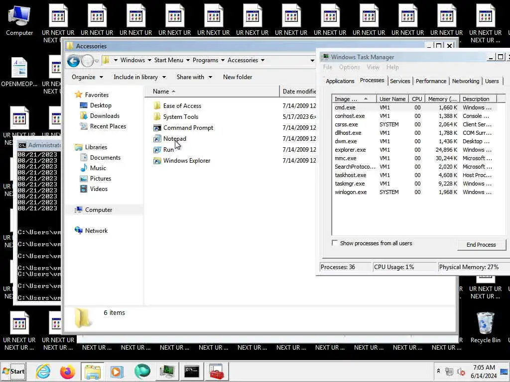Select the Notepad shortcut
Image resolution: width=510 pixels, height=382 pixels.
pos(170,139)
